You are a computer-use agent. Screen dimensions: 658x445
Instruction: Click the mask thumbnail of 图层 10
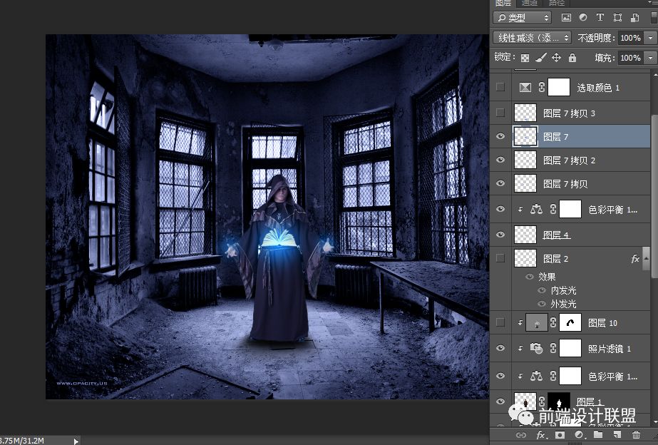click(x=570, y=322)
